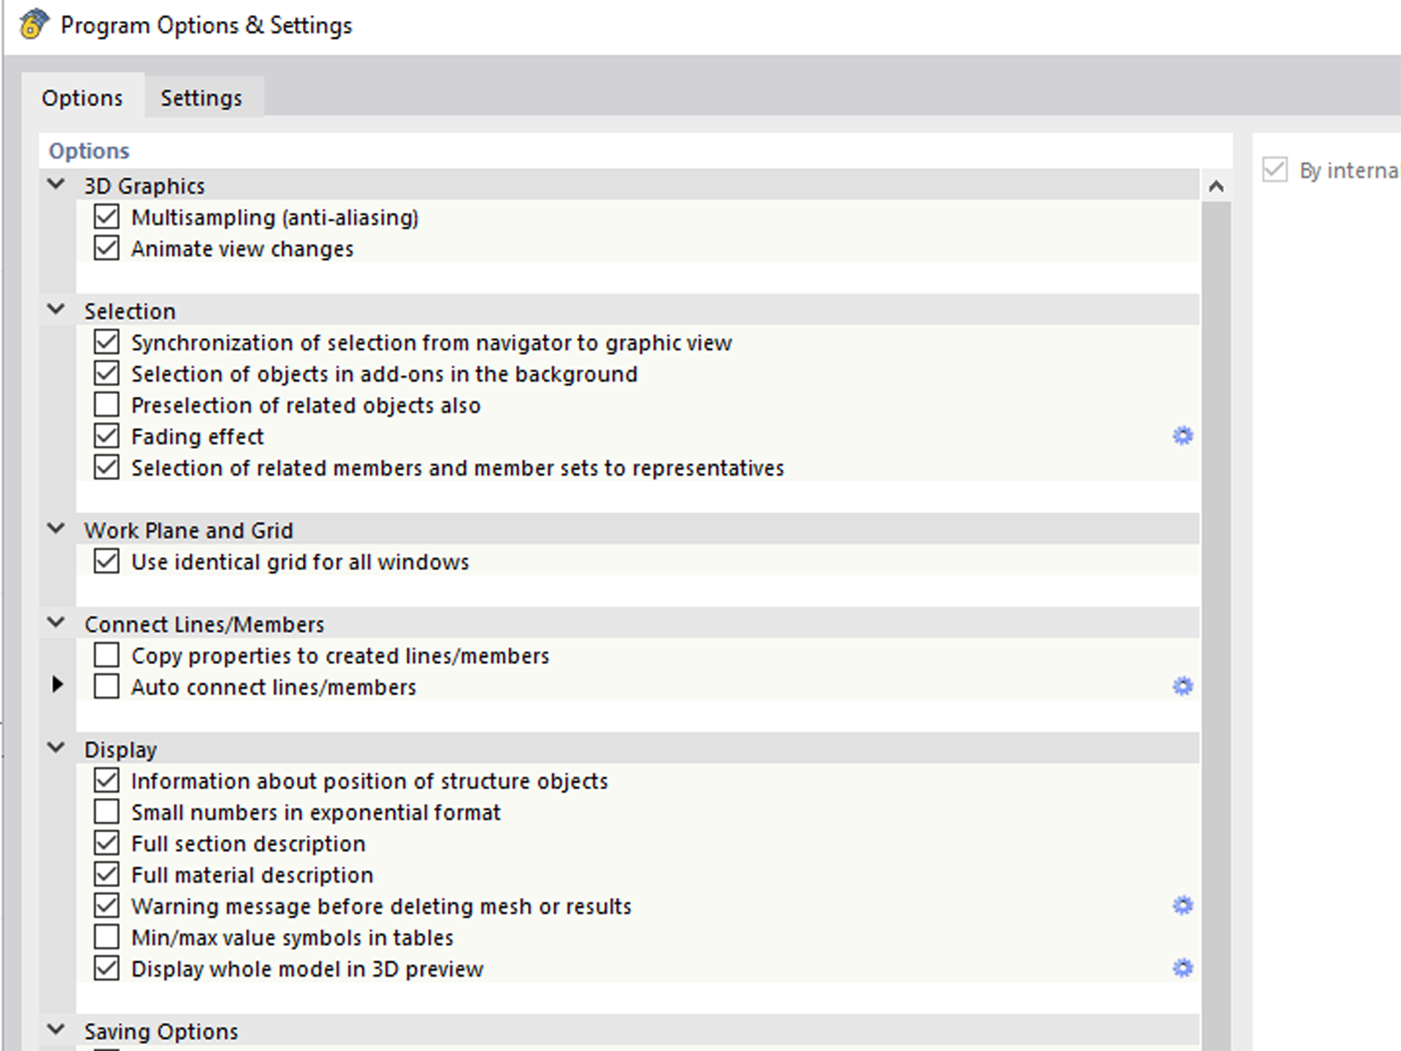This screenshot has height=1051, width=1401.
Task: Uncheck the By internal option
Action: tap(1275, 170)
